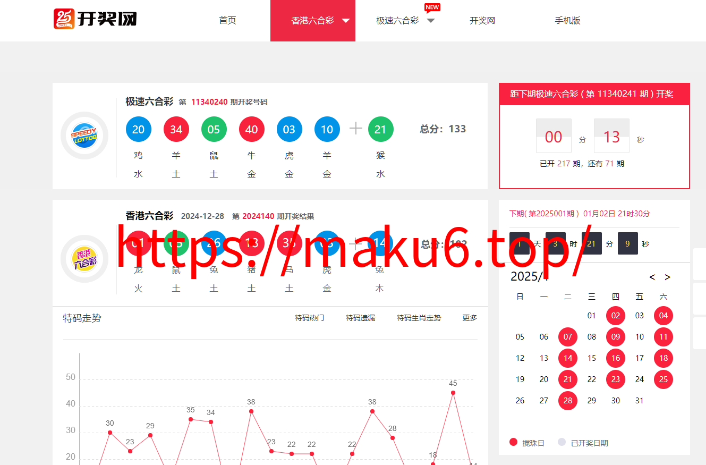Image resolution: width=706 pixels, height=465 pixels.
Task: Click the chart data point labeled 28
Action: 393,438
